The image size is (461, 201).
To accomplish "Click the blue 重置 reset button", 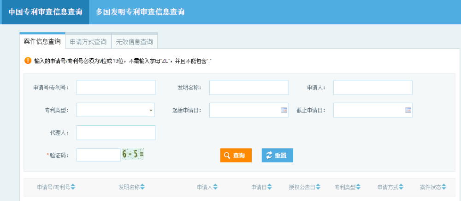I will 277,155.
